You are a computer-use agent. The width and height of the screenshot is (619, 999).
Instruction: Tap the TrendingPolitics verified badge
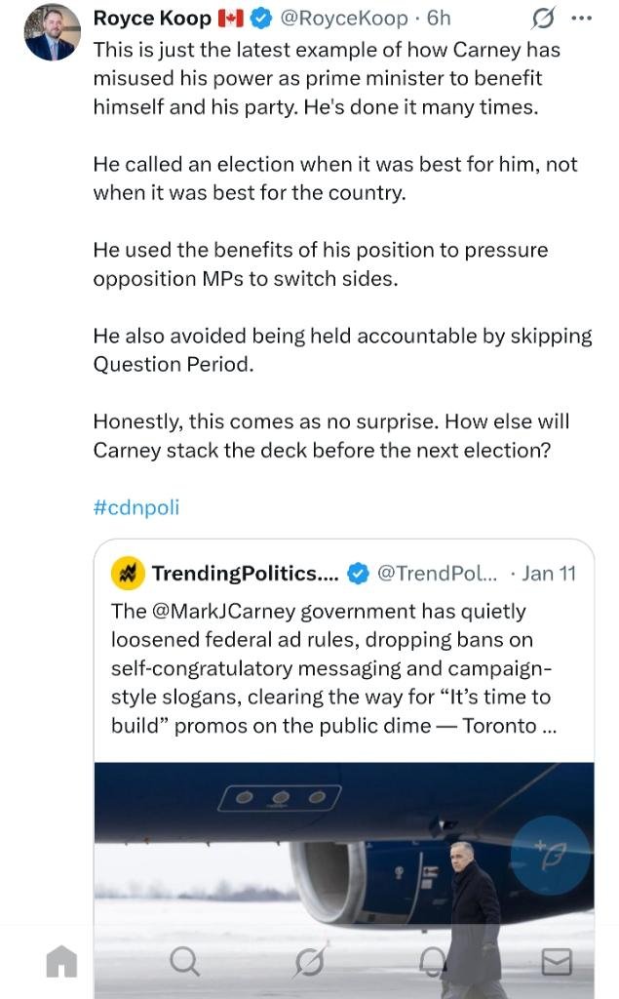click(x=358, y=574)
